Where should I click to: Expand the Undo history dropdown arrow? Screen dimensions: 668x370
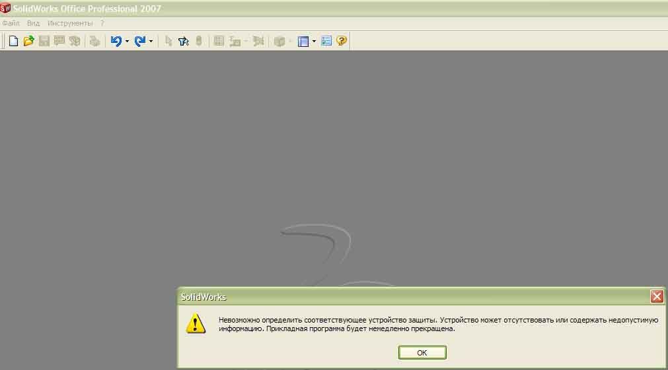click(x=127, y=42)
